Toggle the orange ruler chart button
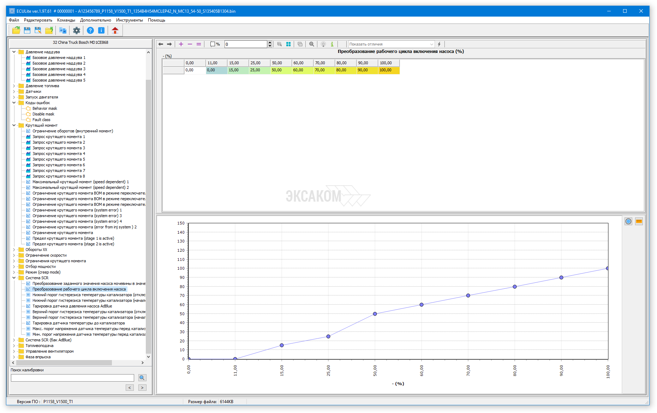Screen dimensions: 657x413 (x=639, y=221)
